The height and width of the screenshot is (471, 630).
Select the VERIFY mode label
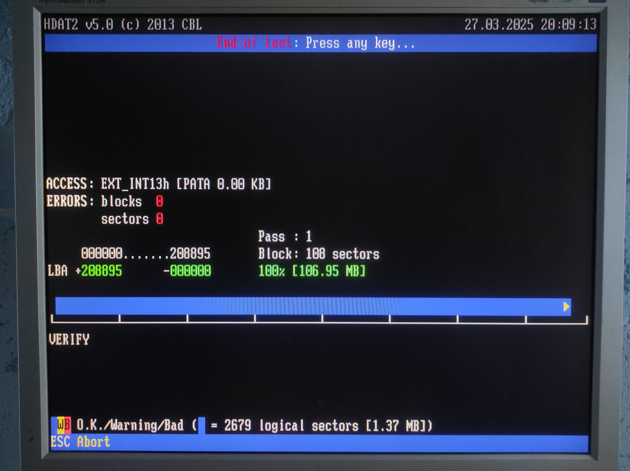[69, 339]
